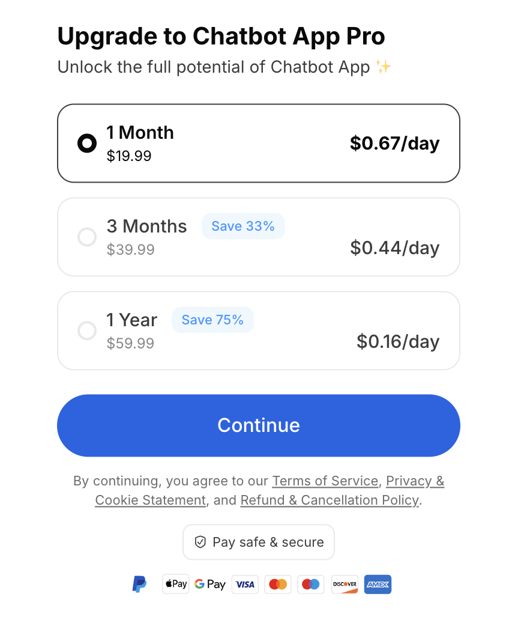
Task: Click the $0.16/day yearly price
Action: (398, 342)
